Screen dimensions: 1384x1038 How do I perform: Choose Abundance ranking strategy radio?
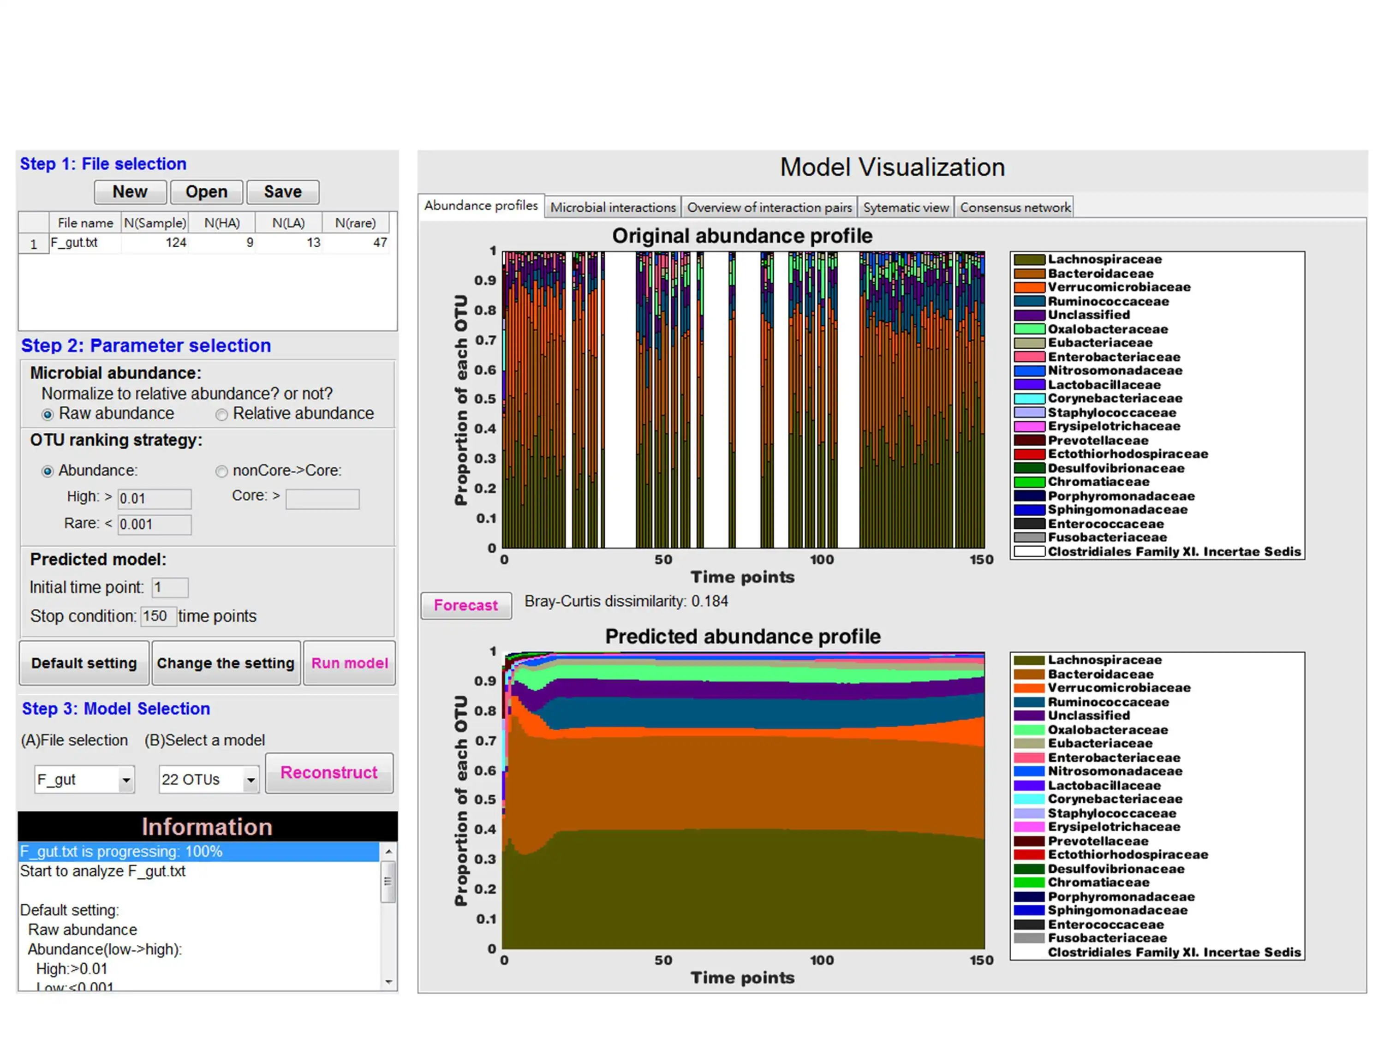48,472
